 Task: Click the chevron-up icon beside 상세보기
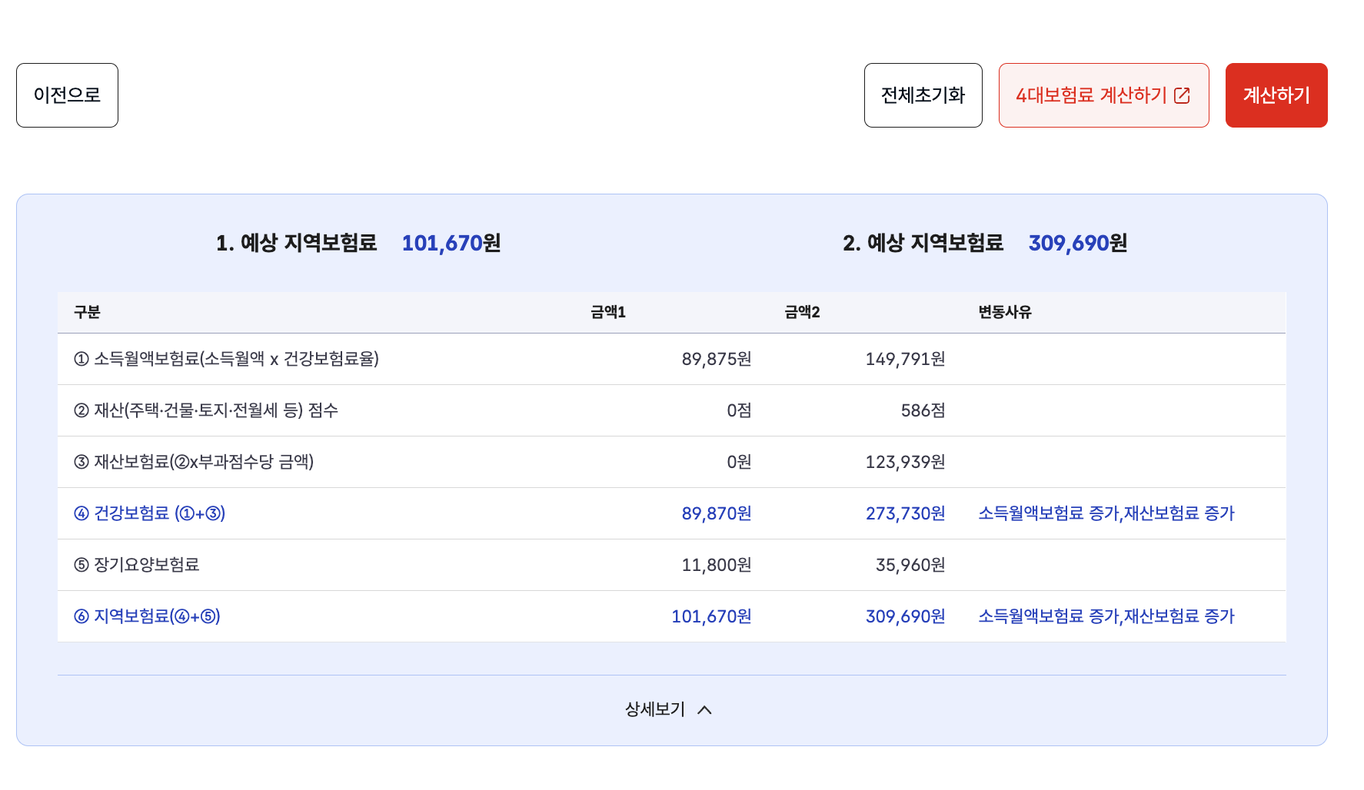(x=704, y=710)
